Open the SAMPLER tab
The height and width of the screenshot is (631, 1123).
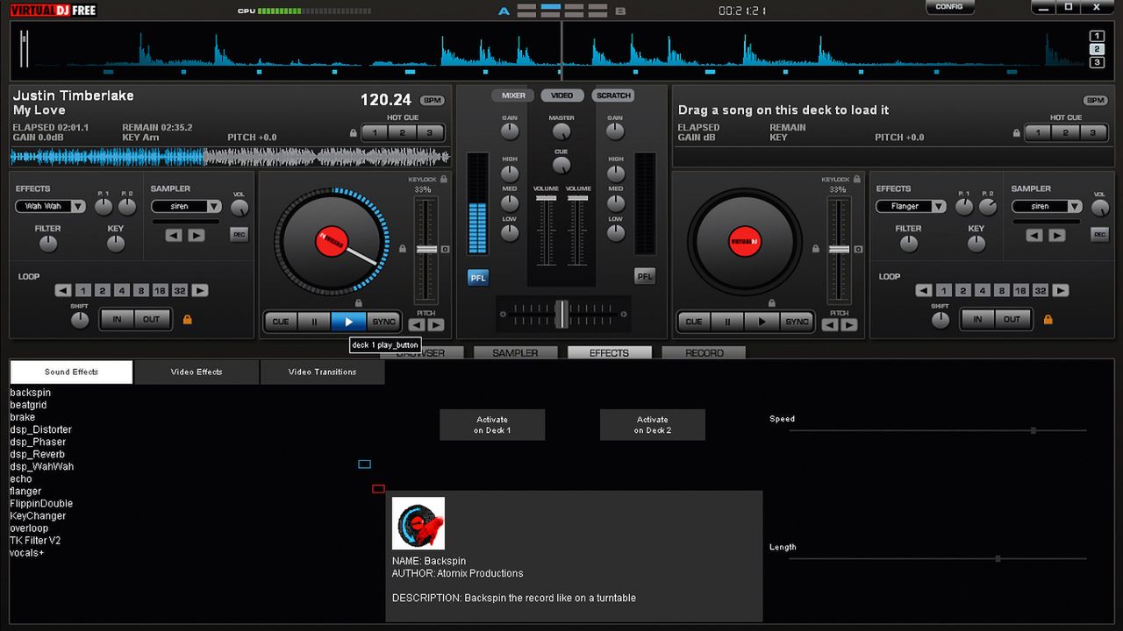point(515,353)
